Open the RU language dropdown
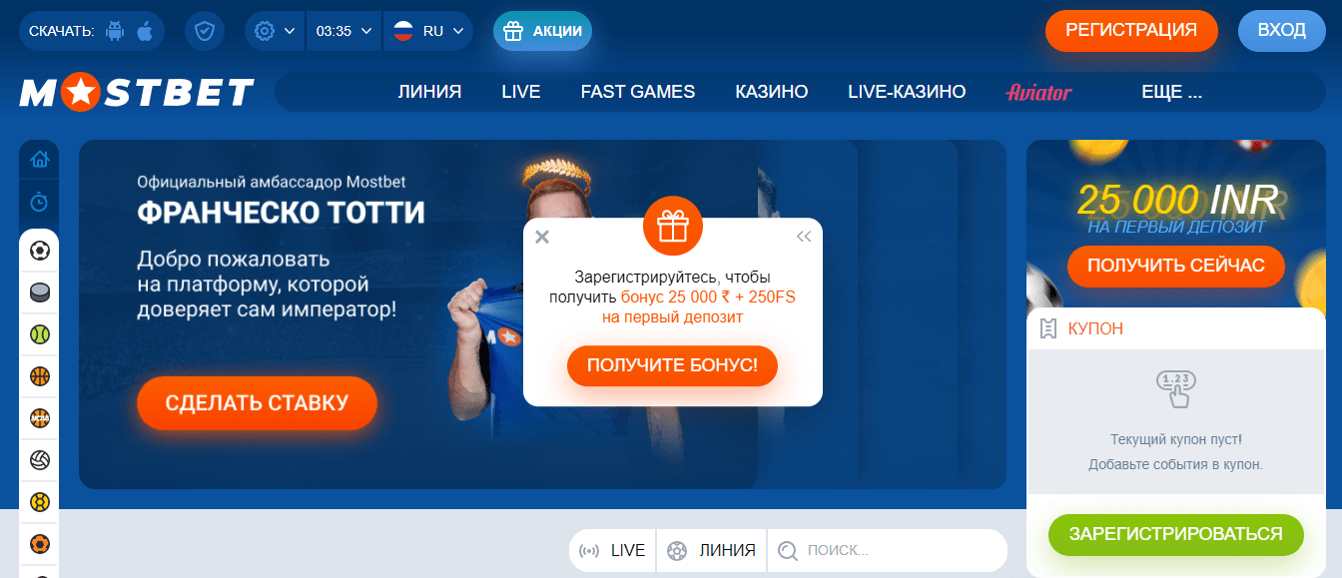Screen dimensions: 1342x578 429,31
